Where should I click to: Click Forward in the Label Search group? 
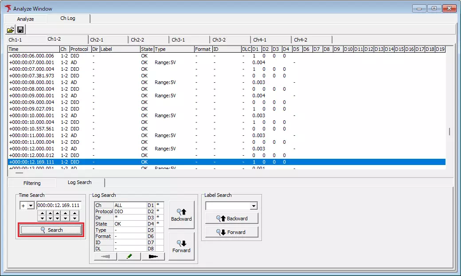(x=231, y=232)
